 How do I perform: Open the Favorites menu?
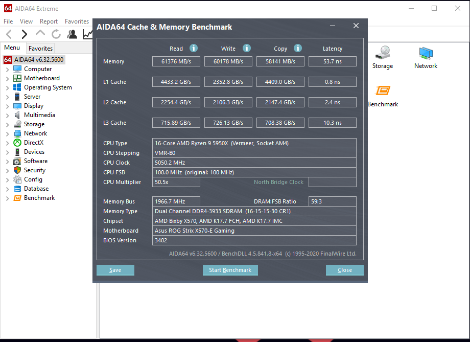77,21
